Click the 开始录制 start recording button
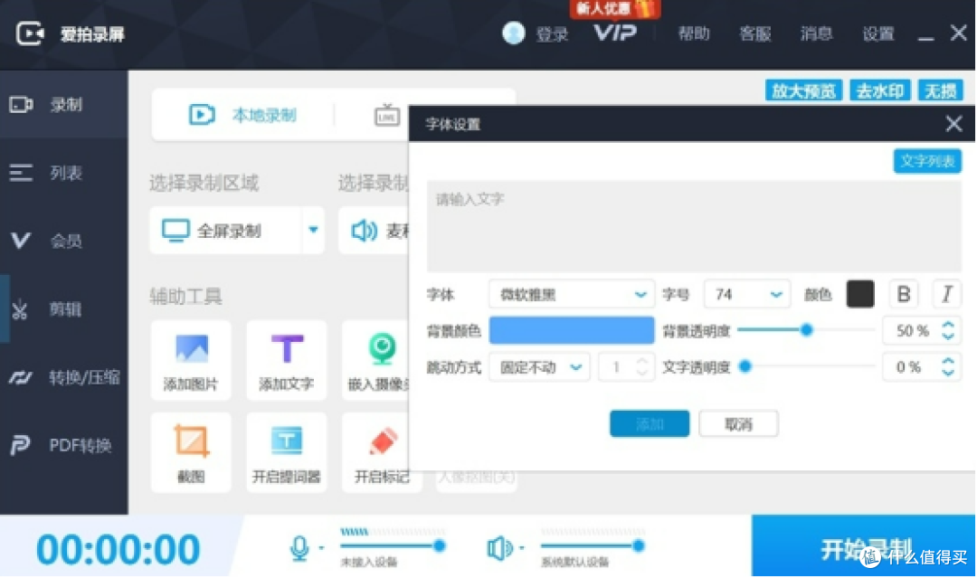The height and width of the screenshot is (578, 977). click(x=864, y=546)
